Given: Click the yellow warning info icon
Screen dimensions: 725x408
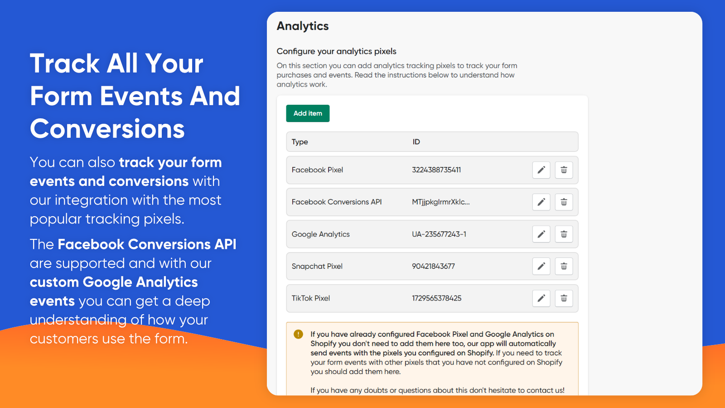Looking at the screenshot, I should click(x=298, y=334).
